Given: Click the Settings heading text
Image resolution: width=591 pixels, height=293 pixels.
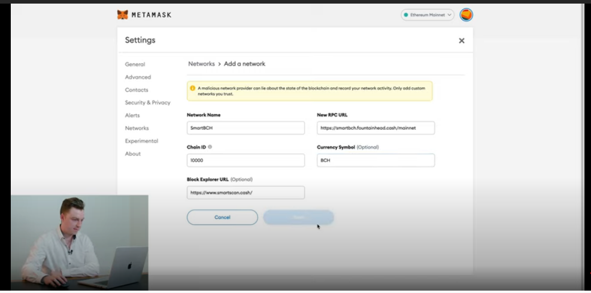Looking at the screenshot, I should tap(140, 40).
